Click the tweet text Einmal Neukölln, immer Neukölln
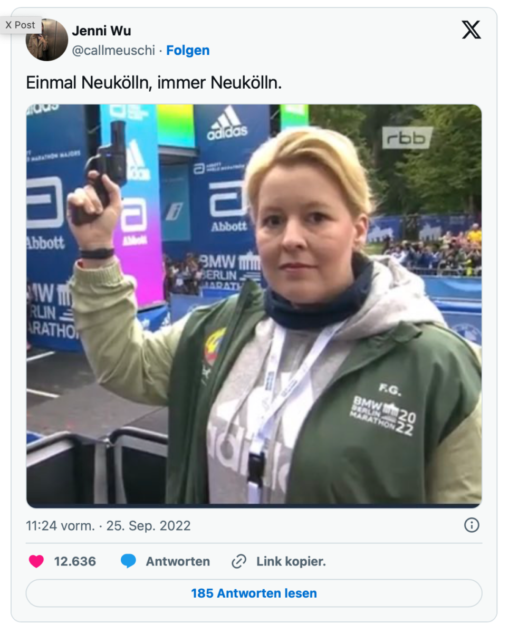The width and height of the screenshot is (509, 633). point(154,83)
